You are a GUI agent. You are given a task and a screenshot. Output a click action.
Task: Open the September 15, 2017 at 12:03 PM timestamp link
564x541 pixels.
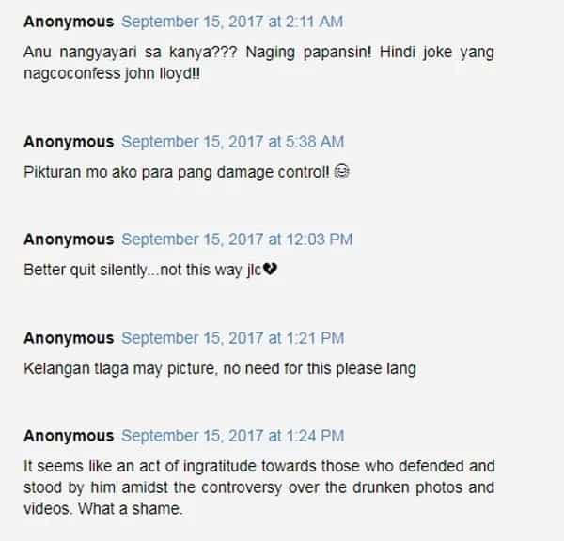pyautogui.click(x=237, y=240)
